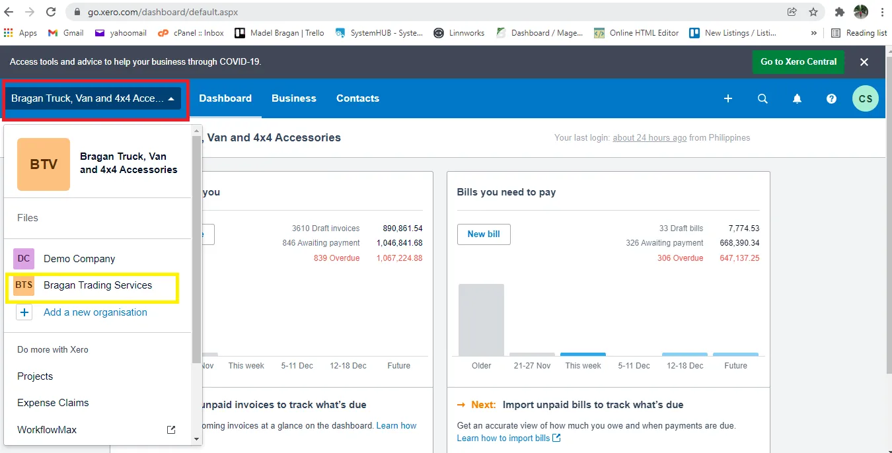Click the share page icon in address bar
The height and width of the screenshot is (453, 892).
pos(792,12)
